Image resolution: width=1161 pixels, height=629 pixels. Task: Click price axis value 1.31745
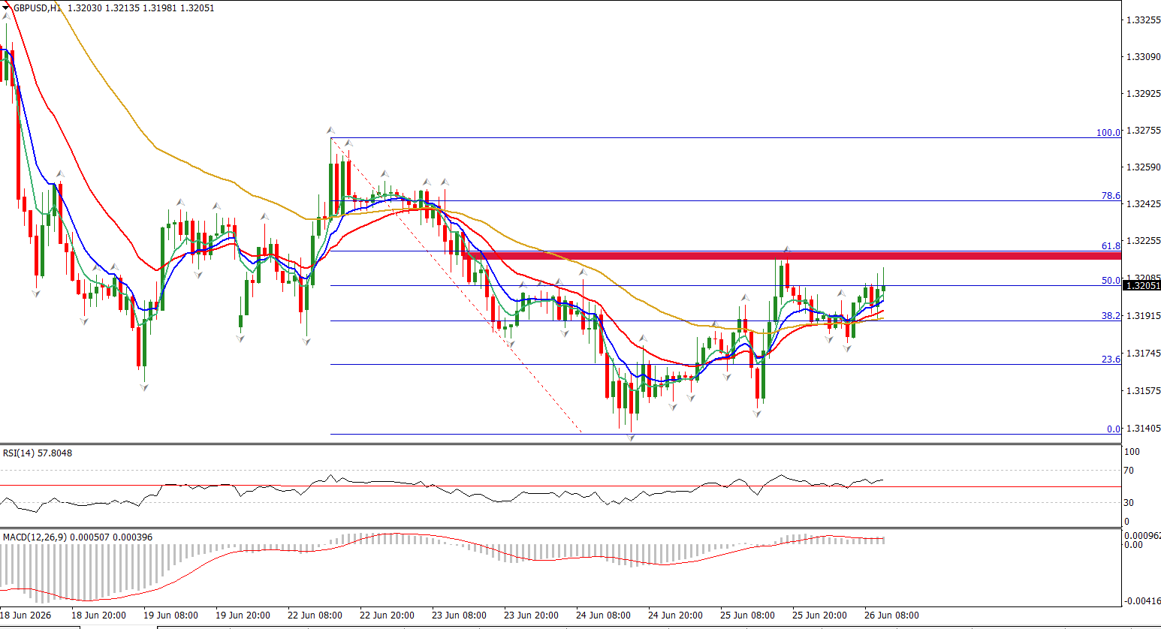click(x=1143, y=354)
